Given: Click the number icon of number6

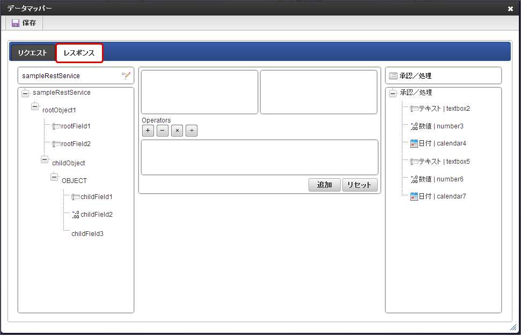Looking at the screenshot, I should point(414,179).
